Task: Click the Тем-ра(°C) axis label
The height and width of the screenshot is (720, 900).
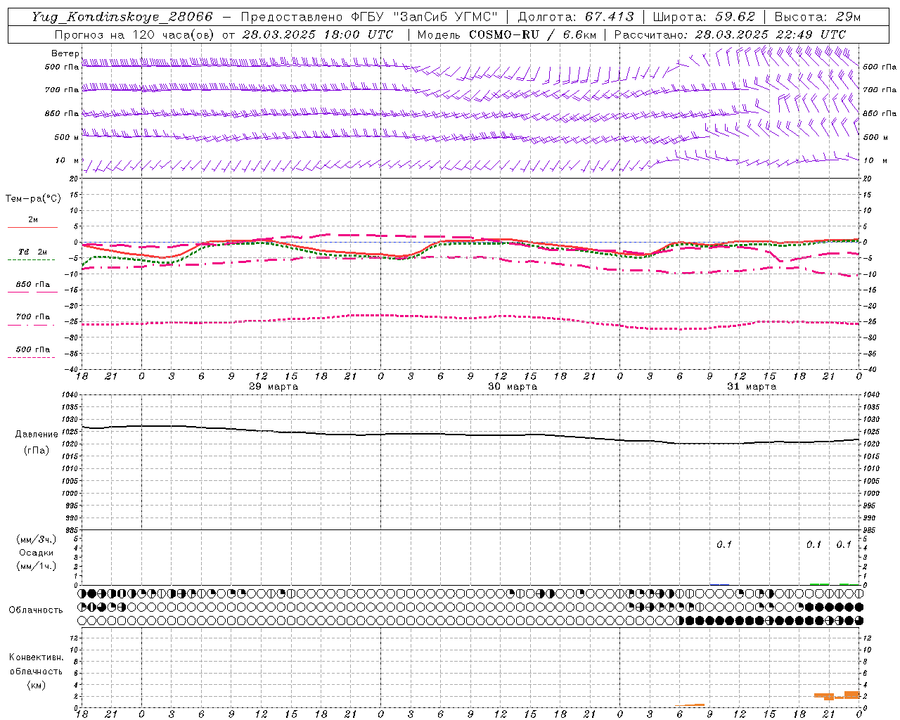Action: [x=33, y=199]
